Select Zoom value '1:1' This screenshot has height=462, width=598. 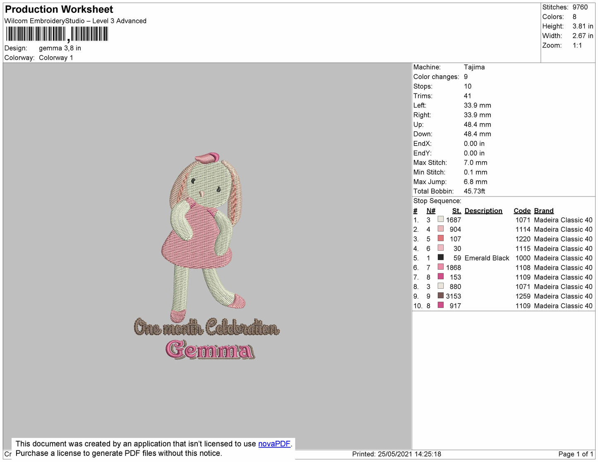pos(577,45)
